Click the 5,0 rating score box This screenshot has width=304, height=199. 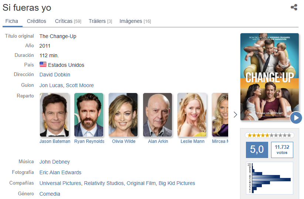pos(257,150)
